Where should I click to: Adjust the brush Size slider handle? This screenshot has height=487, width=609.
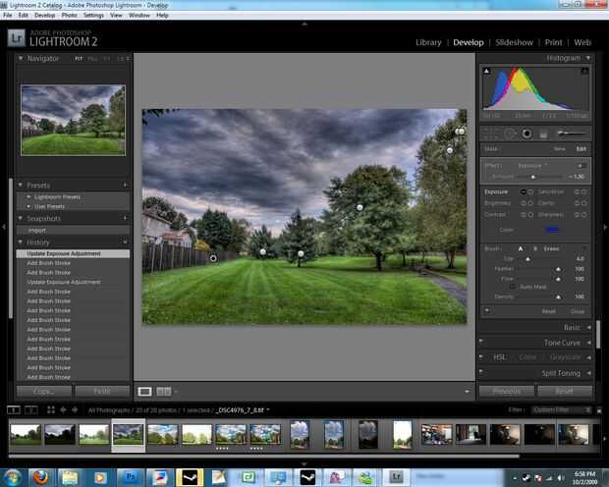click(x=527, y=258)
